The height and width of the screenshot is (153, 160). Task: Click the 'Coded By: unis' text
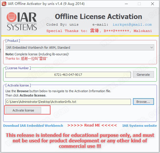pos(62,24)
